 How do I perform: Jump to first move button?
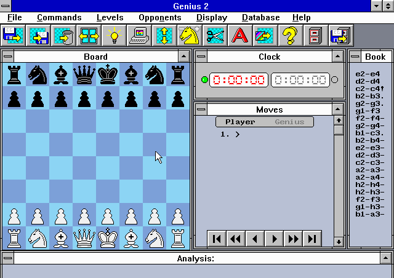click(216, 239)
